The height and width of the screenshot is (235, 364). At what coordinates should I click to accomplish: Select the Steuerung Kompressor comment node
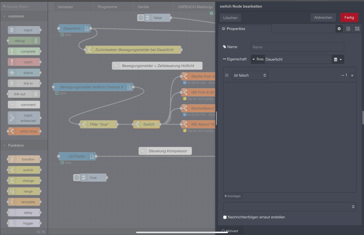165,151
